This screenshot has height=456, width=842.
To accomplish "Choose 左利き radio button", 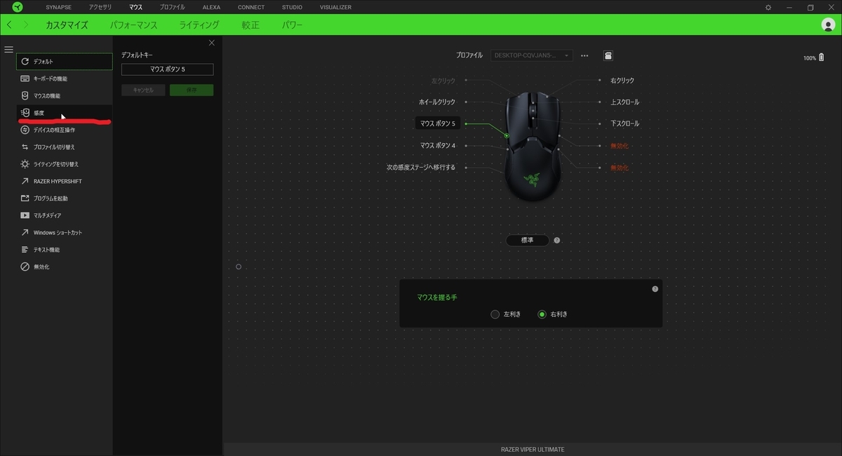I will click(495, 314).
